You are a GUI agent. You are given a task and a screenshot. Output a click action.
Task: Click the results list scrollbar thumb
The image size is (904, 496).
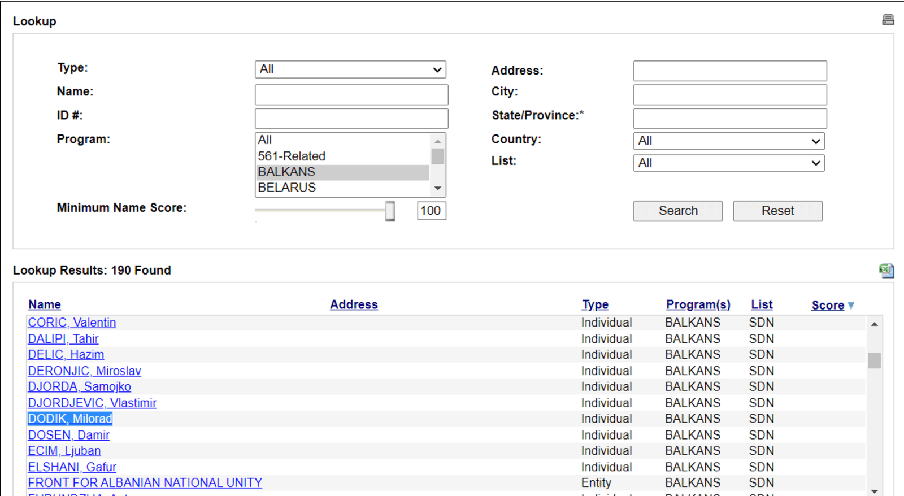[x=874, y=360]
